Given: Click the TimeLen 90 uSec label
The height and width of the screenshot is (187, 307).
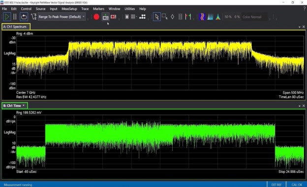Looking at the screenshot, I should 291,97.
